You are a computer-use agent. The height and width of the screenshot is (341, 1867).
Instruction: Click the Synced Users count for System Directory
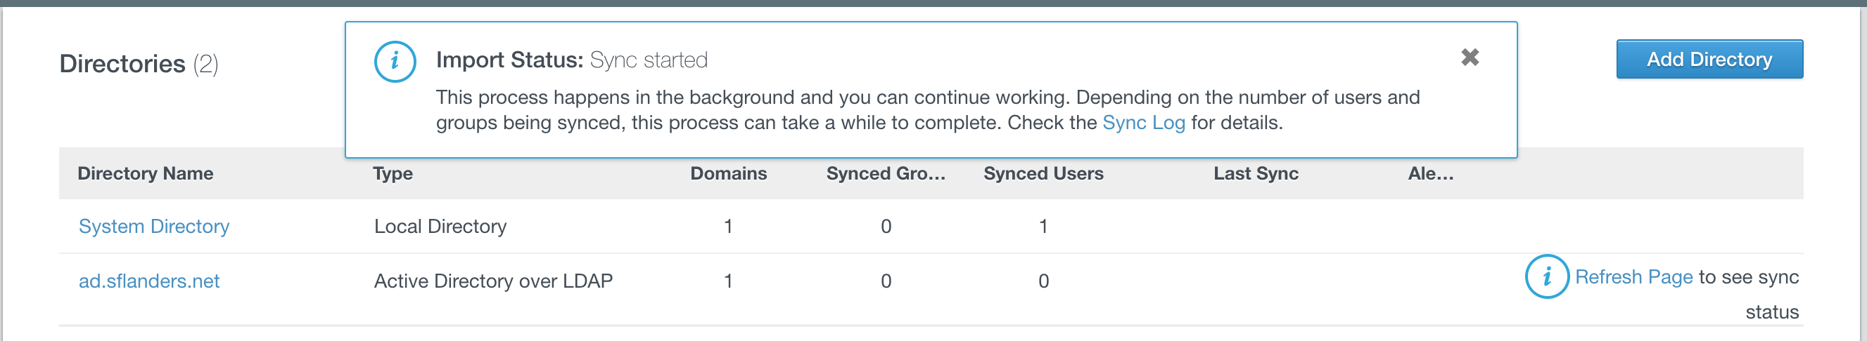pyautogui.click(x=1043, y=227)
